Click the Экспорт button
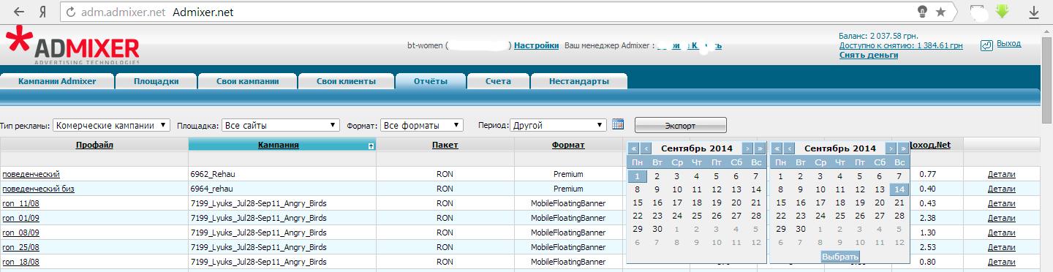 pos(680,125)
